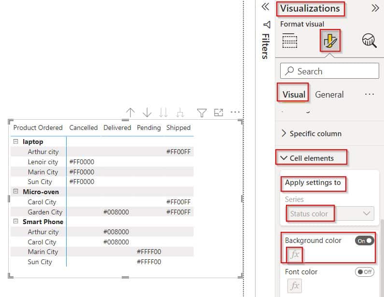The image size is (384, 297).
Task: Enter Focus mode for the matrix
Action: (x=218, y=113)
